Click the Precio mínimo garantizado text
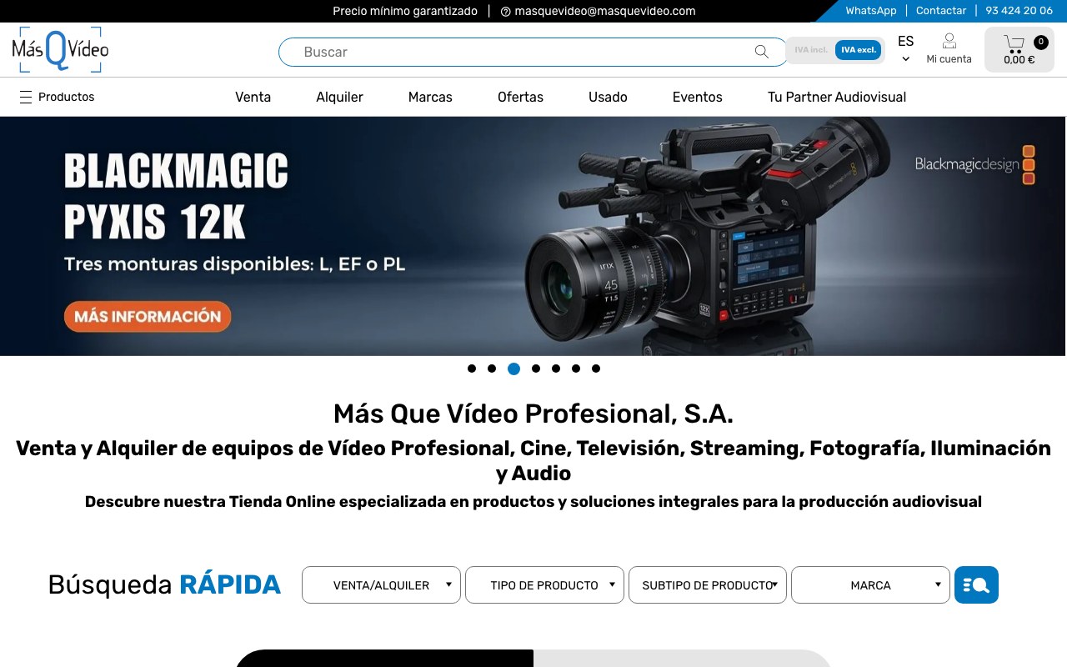 (x=405, y=11)
